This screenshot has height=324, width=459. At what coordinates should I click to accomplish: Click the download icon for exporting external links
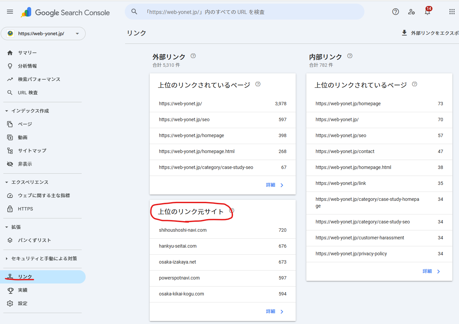(404, 33)
